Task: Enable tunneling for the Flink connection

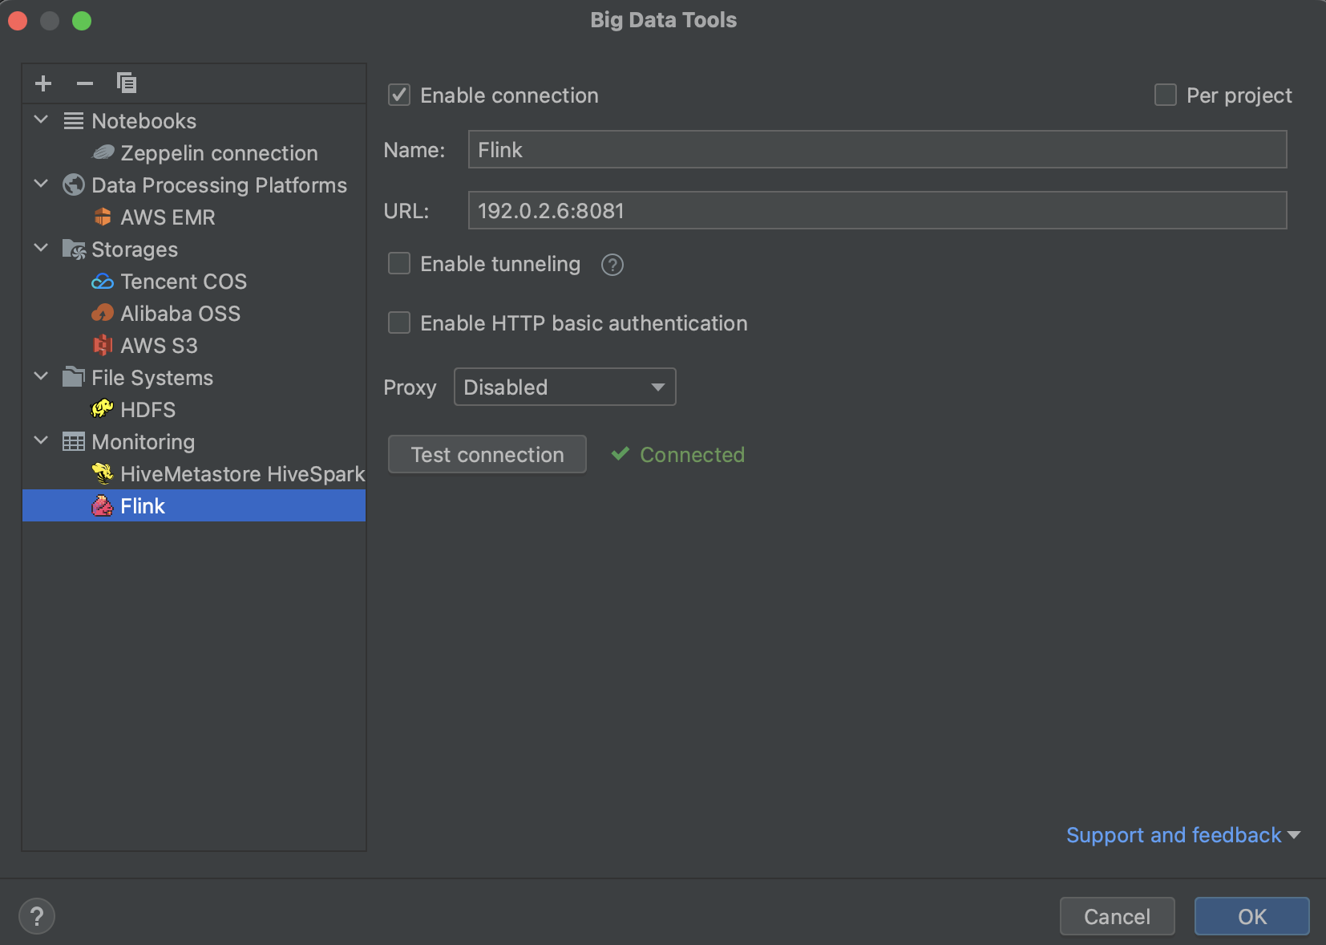Action: pyautogui.click(x=400, y=263)
